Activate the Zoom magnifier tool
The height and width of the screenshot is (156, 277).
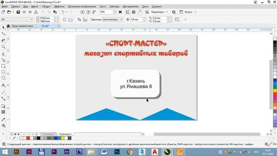pyautogui.click(x=3, y=47)
